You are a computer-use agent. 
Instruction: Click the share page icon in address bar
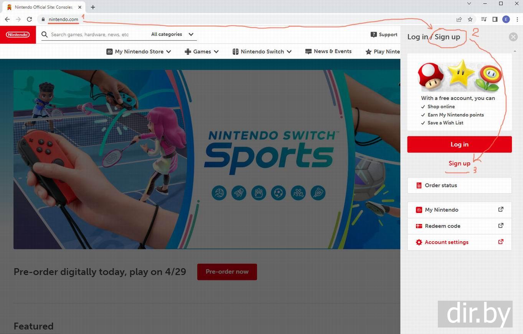coord(459,19)
